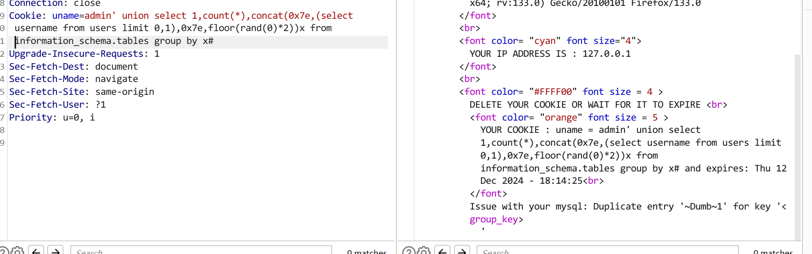Click the 'Sec-Fetch-Dest: document' header
The image size is (812, 254).
(74, 66)
